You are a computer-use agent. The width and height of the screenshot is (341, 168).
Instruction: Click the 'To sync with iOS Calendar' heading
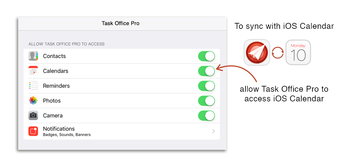284,26
